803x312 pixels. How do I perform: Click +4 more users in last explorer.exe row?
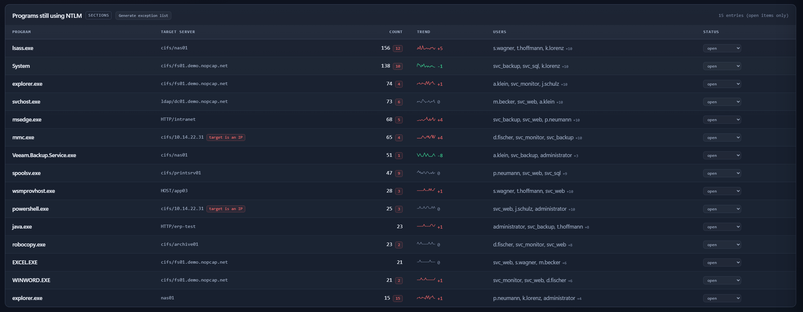tap(579, 299)
